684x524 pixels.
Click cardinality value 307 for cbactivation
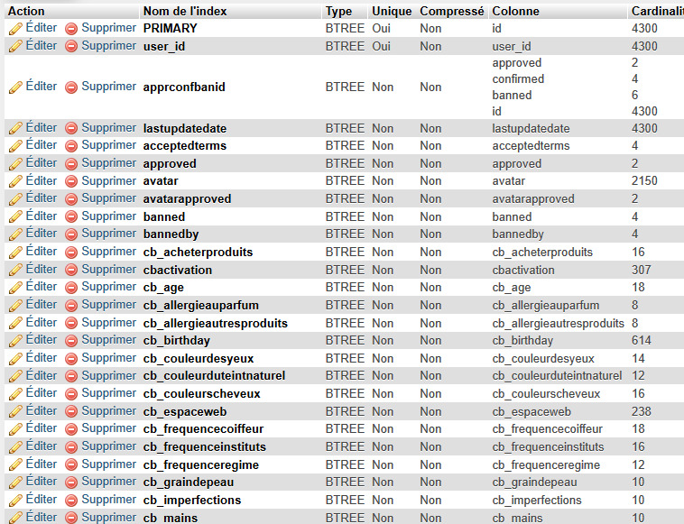(642, 270)
